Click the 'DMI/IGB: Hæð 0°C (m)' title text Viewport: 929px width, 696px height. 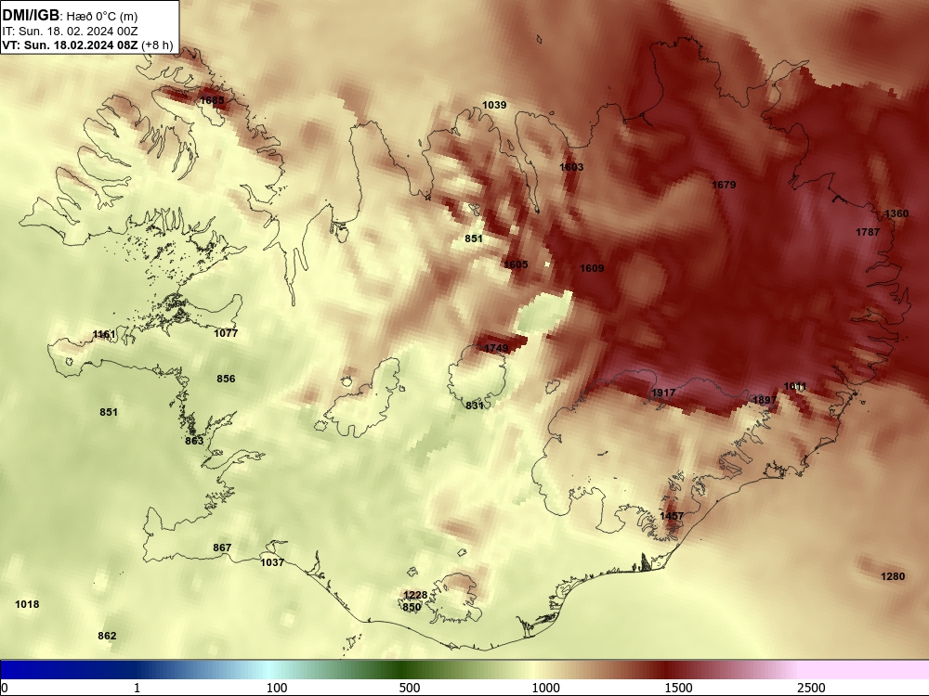70,15
